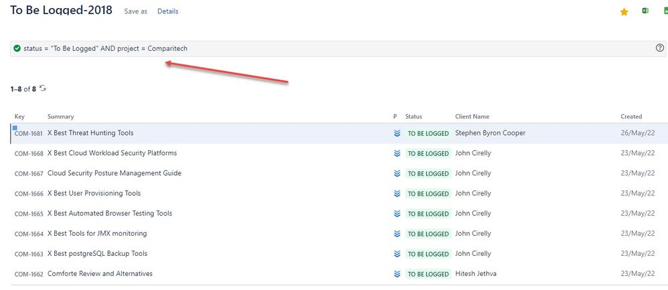Image resolution: width=668 pixels, height=290 pixels.
Task: Open issue key COM-1667
Action: [x=29, y=174]
